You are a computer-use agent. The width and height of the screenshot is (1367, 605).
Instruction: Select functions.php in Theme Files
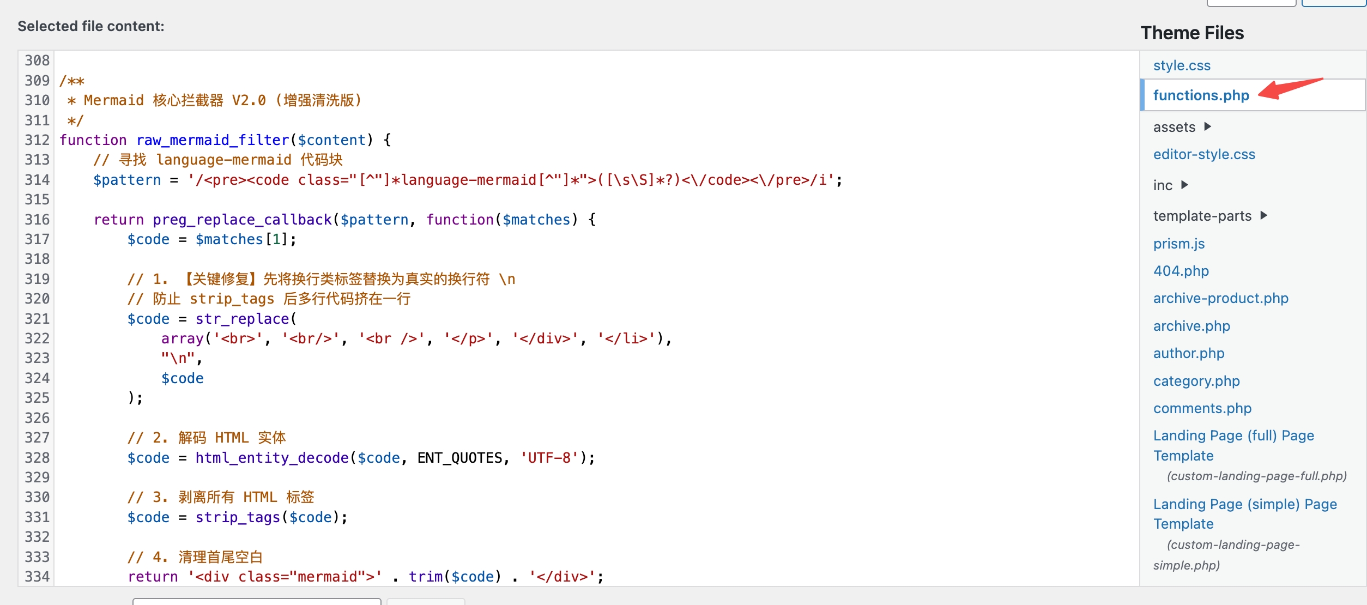[x=1201, y=95]
